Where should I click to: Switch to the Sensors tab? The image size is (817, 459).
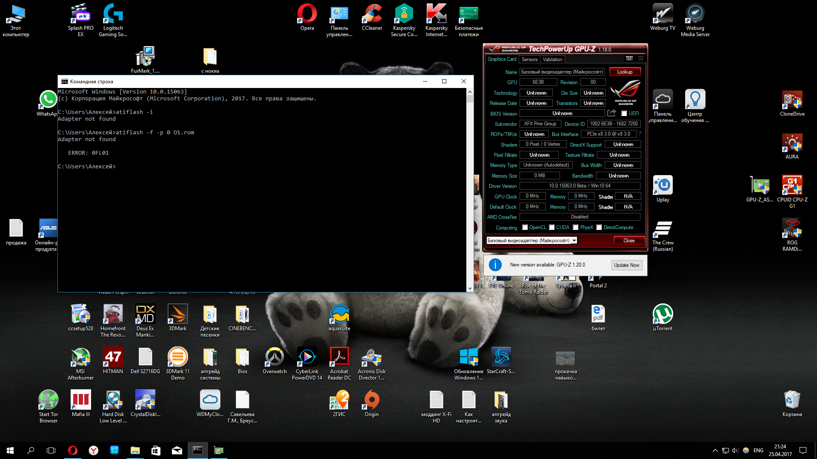pyautogui.click(x=529, y=59)
